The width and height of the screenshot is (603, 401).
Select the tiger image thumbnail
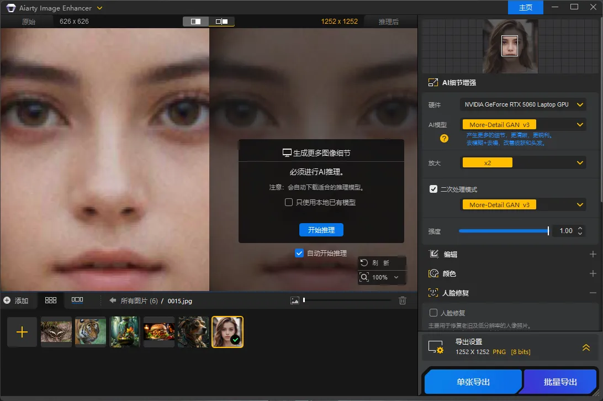91,332
